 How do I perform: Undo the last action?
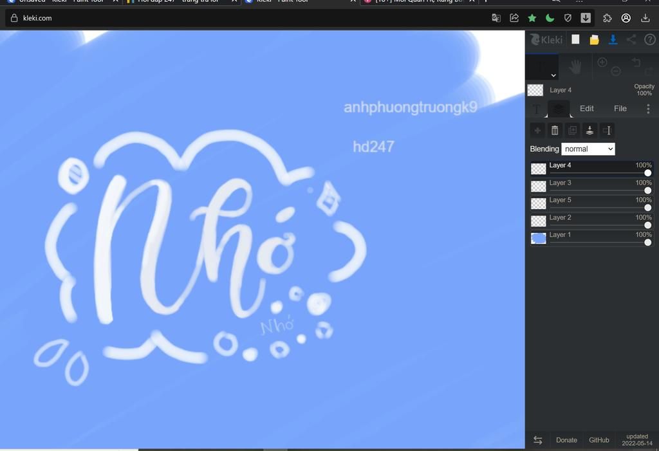click(636, 62)
